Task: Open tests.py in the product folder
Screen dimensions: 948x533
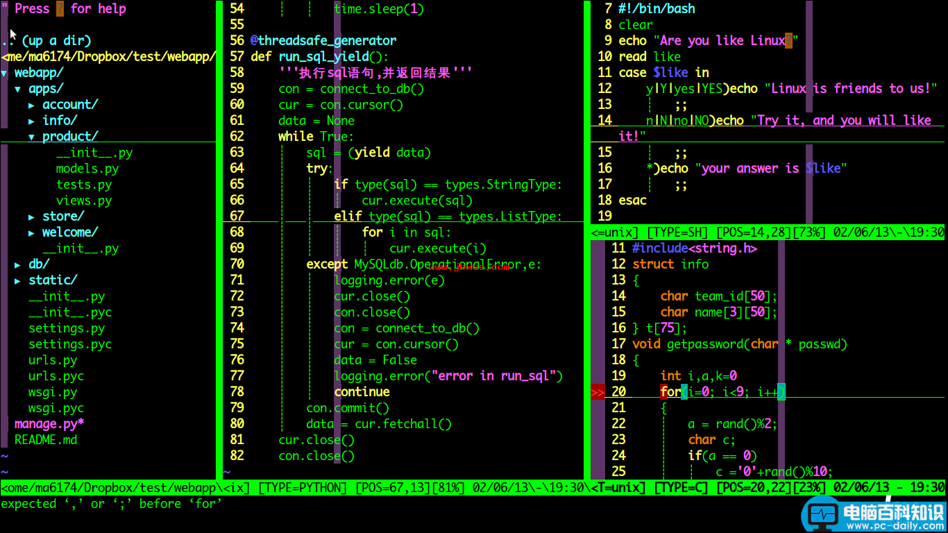Action: coord(84,185)
